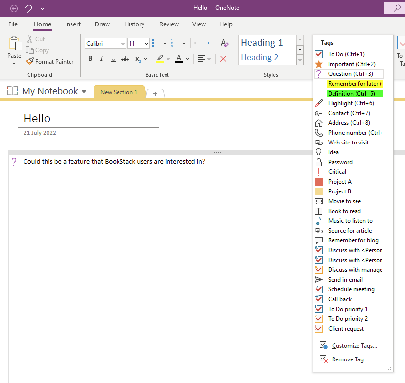Image resolution: width=405 pixels, height=383 pixels.
Task: Apply the Password lock tag
Action: 349,162
